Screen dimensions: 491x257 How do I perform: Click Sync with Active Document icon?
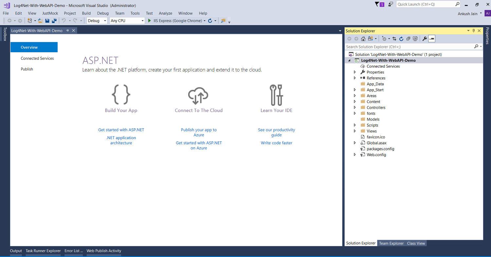point(394,39)
